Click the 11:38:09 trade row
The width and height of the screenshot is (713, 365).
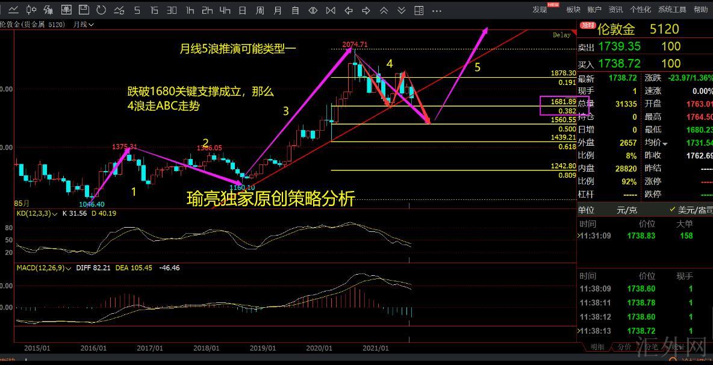coord(645,289)
